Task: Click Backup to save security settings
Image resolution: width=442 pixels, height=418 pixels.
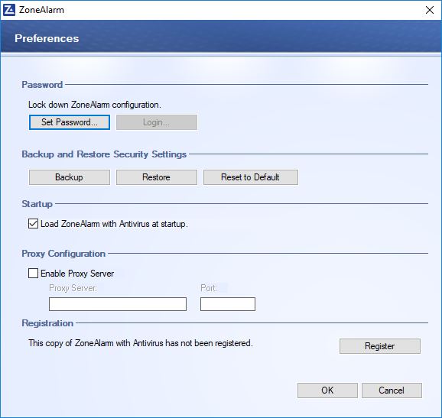Action: pyautogui.click(x=70, y=177)
